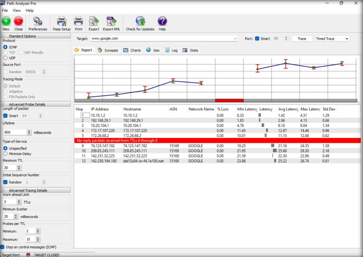Toggle Random initial sequence number checkbox

(5, 182)
